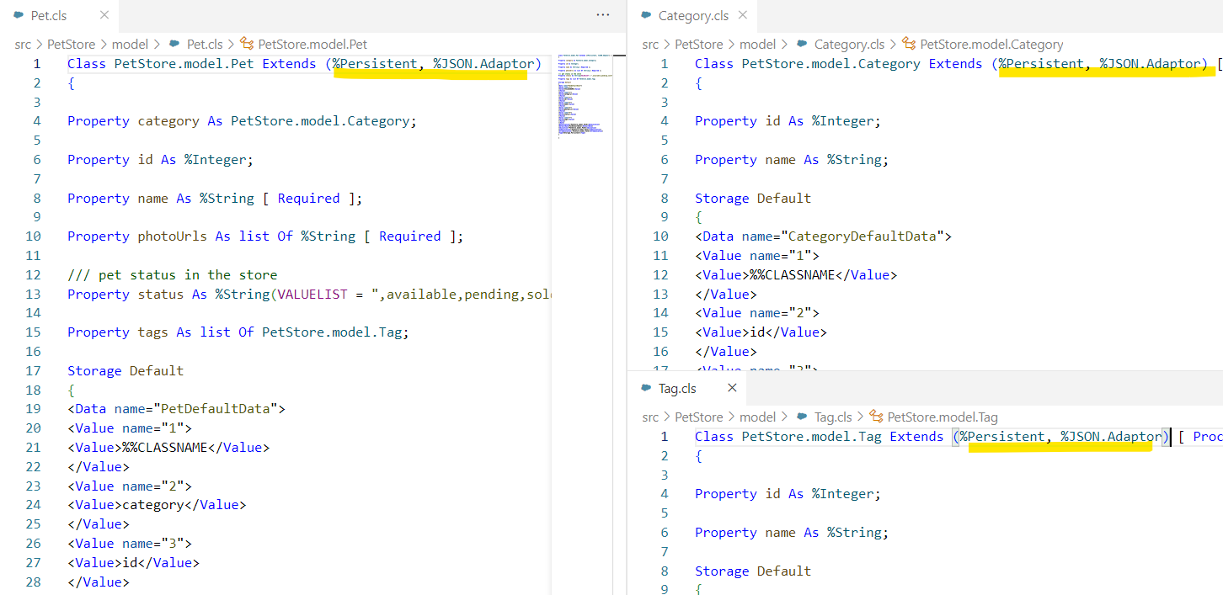This screenshot has width=1223, height=595.
Task: Click the file icon on Tag.cls tab
Action: 646,389
